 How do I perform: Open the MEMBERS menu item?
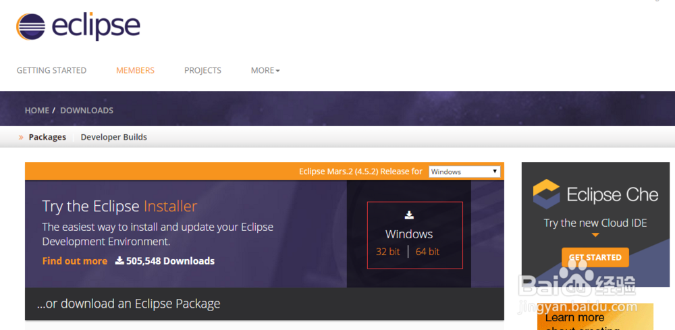(135, 70)
